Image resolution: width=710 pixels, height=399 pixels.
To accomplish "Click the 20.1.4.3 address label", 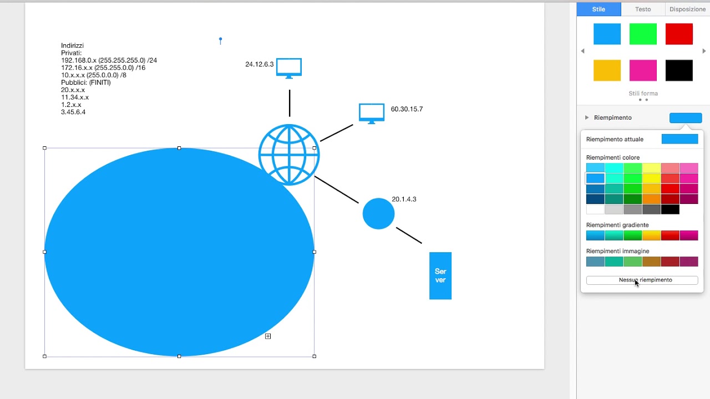I will 404,199.
